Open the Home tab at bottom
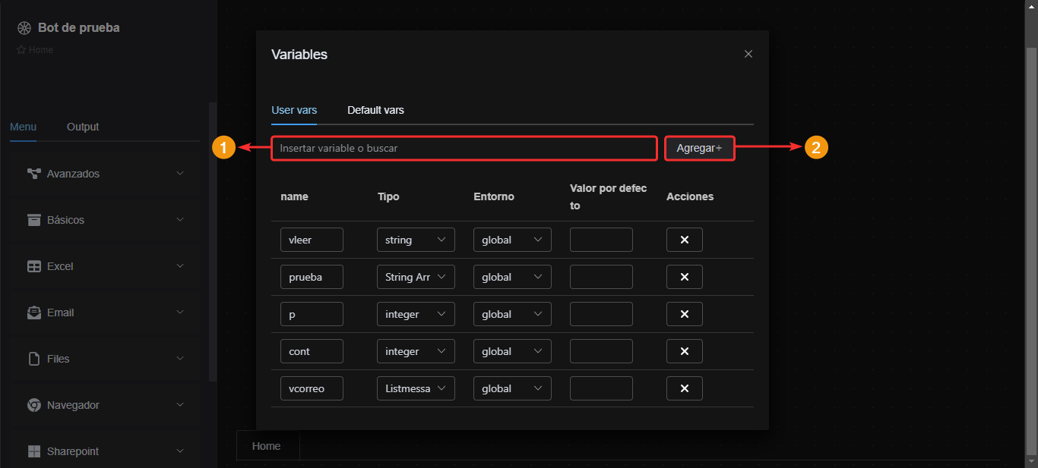 (267, 446)
